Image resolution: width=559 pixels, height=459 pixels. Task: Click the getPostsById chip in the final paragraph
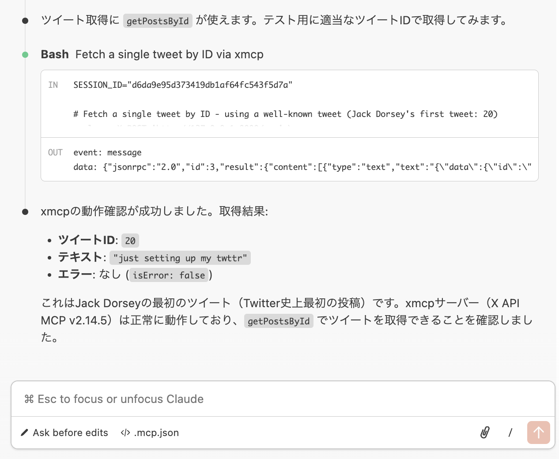(279, 321)
